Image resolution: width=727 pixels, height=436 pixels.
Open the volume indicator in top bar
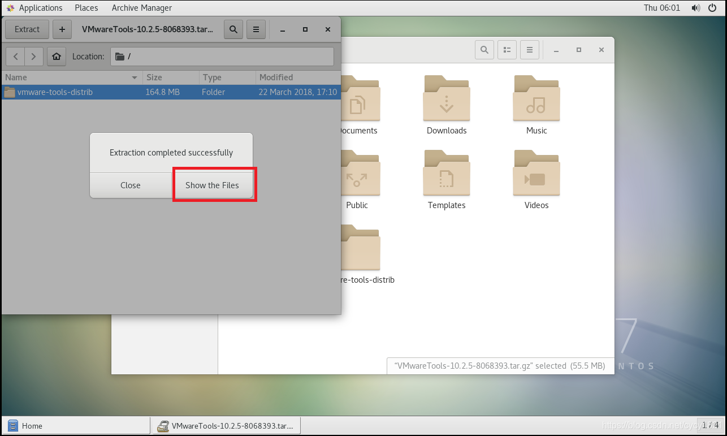695,8
